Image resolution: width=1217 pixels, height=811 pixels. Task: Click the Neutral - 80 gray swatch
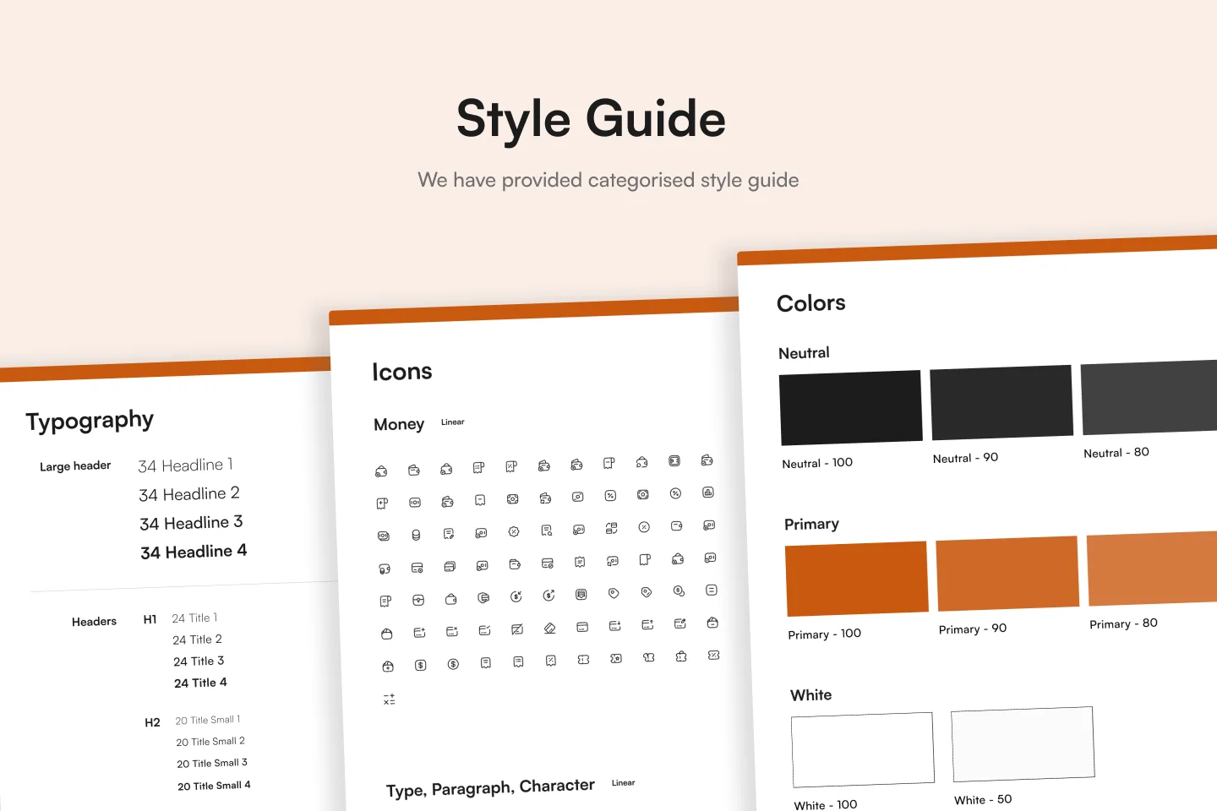click(1149, 398)
